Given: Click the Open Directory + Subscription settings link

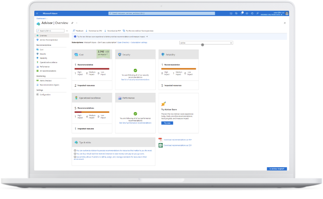Looking at the screenshot, I should pyautogui.click(x=132, y=43).
